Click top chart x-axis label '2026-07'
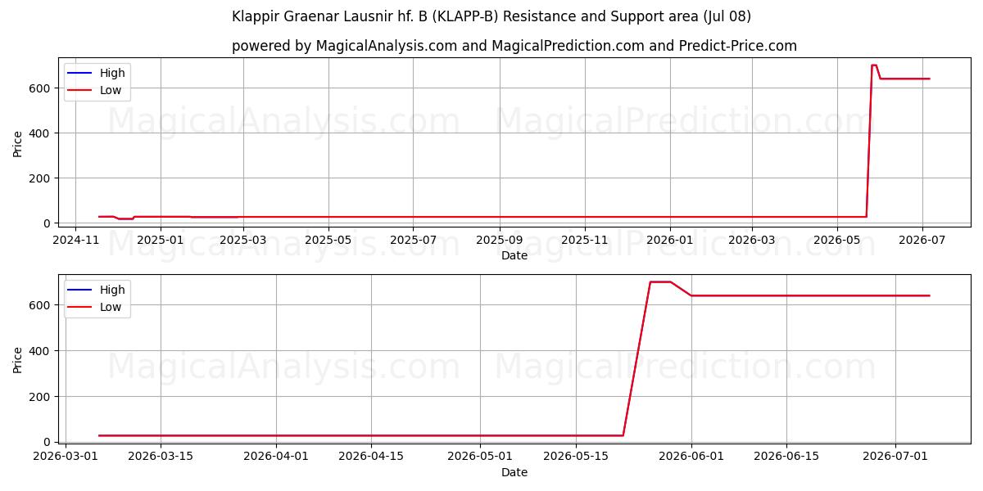 922,240
